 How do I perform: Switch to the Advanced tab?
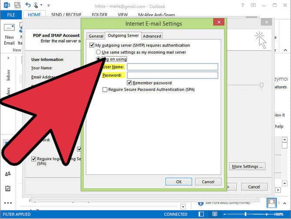(x=152, y=36)
